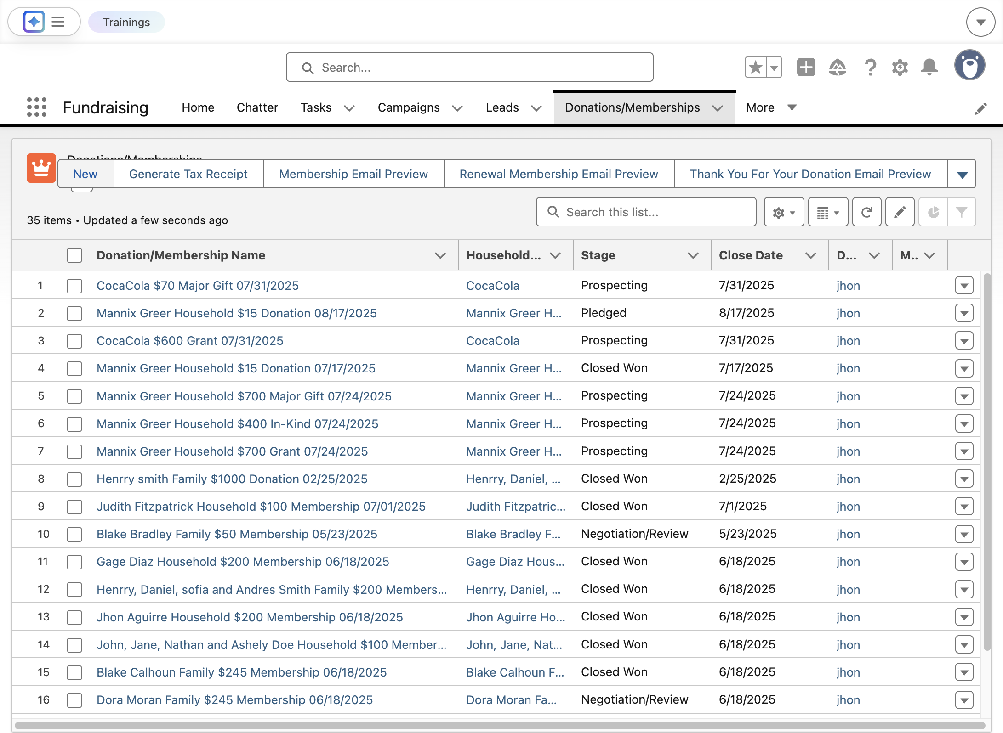The image size is (1003, 733).
Task: Open the Trailhead guidance icon
Action: 838,68
